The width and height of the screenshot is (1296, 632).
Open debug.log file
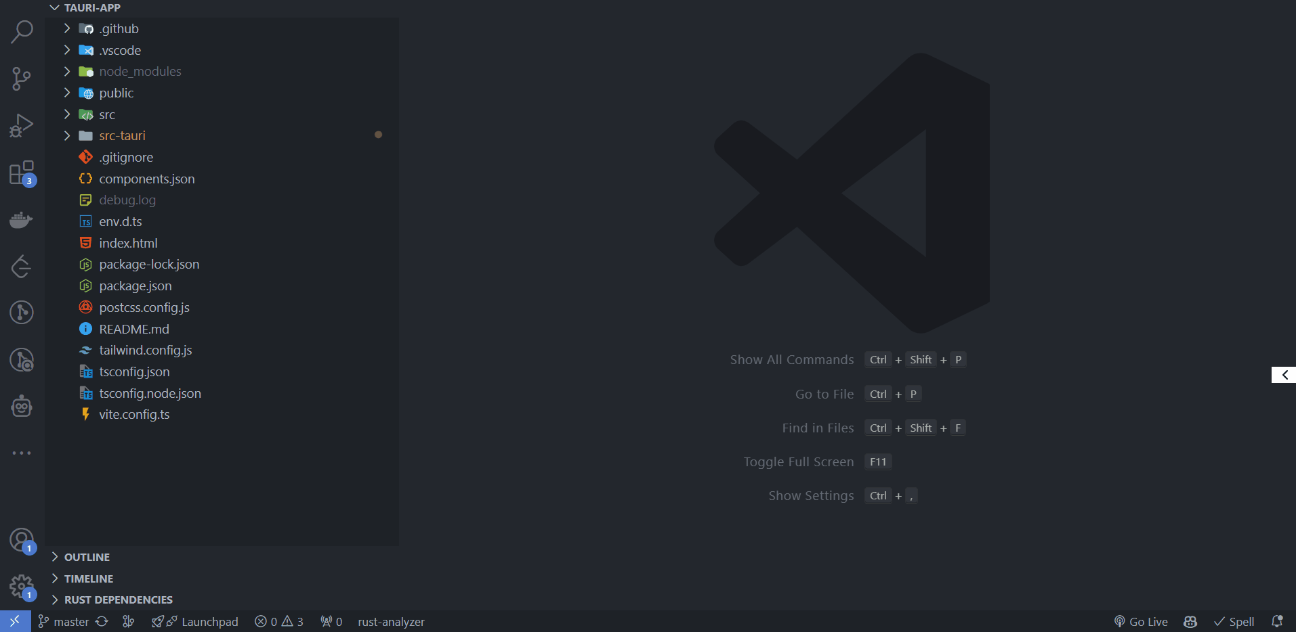(222, 200)
